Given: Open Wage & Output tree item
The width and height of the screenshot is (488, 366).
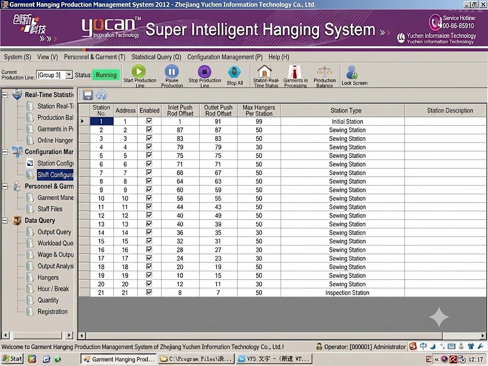Looking at the screenshot, I should (55, 254).
